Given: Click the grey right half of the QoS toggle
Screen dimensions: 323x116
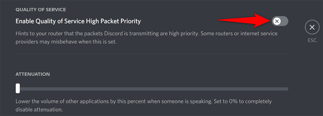Looking at the screenshot, I should [x=285, y=21].
